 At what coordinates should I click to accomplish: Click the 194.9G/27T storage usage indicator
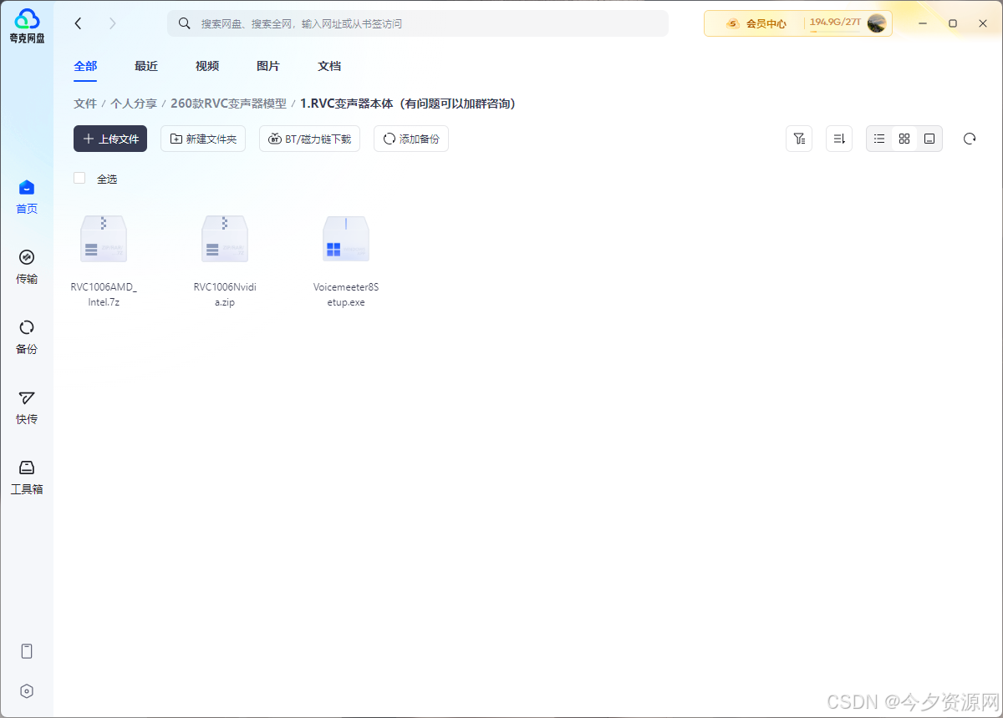(x=834, y=23)
